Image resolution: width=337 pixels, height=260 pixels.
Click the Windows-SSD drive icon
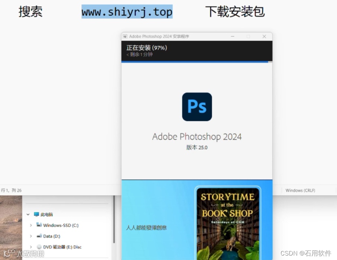[39, 225]
